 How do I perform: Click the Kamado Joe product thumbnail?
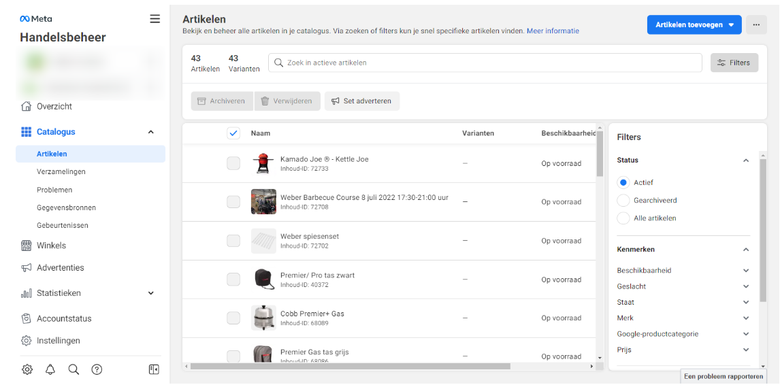(x=263, y=163)
